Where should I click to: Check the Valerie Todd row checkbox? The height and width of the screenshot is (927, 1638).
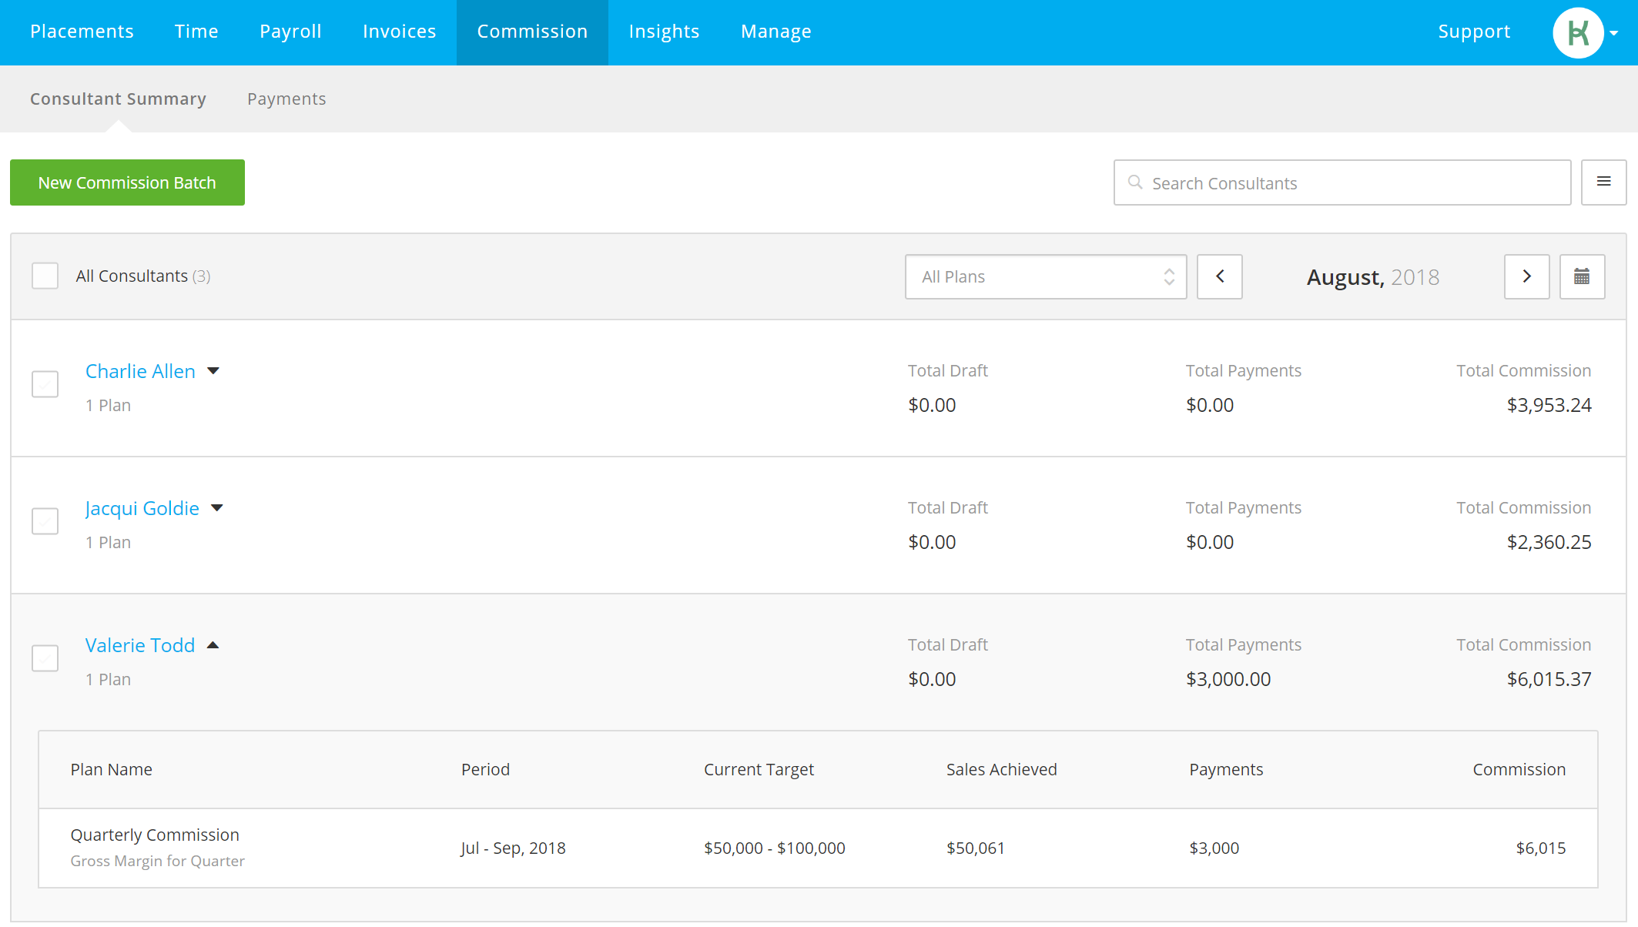click(45, 658)
